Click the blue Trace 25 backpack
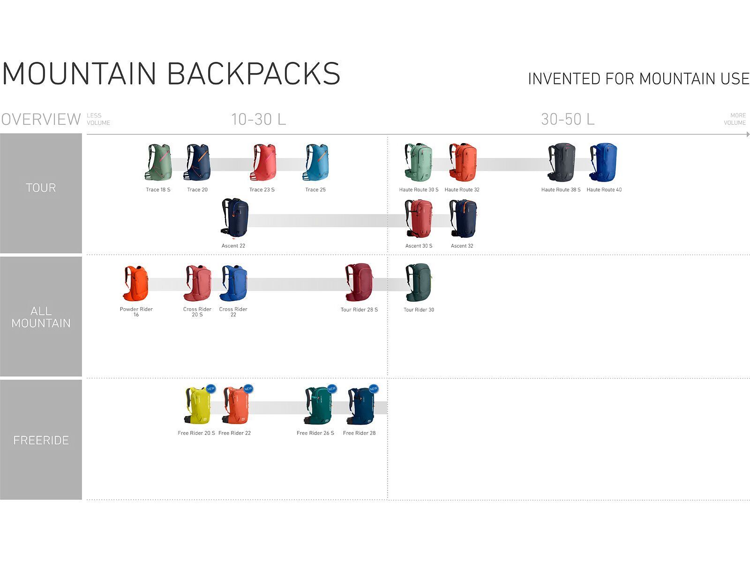750x563 pixels. click(x=315, y=162)
